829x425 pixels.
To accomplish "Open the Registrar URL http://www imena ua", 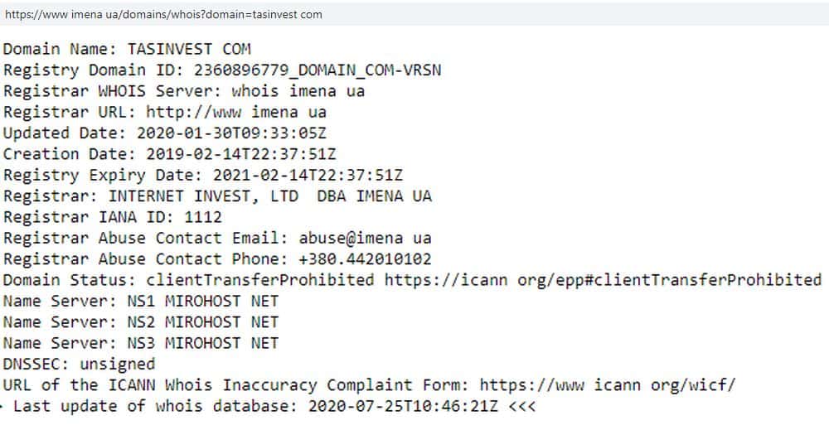I will [236, 112].
